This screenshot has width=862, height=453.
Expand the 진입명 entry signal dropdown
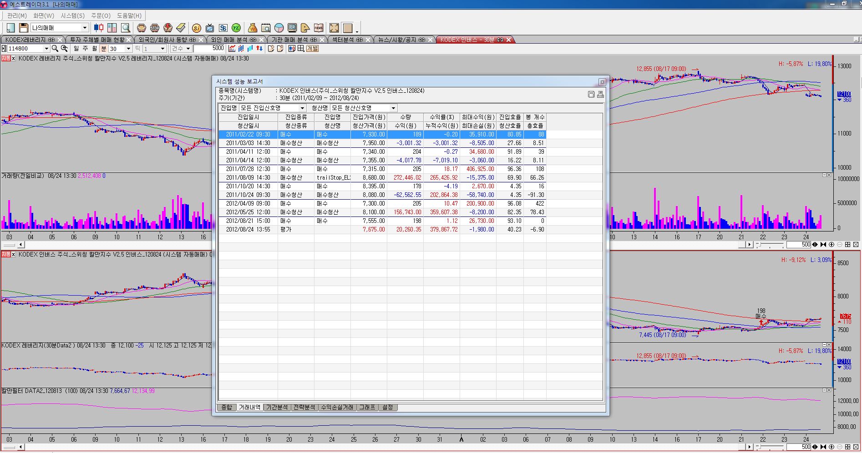302,108
